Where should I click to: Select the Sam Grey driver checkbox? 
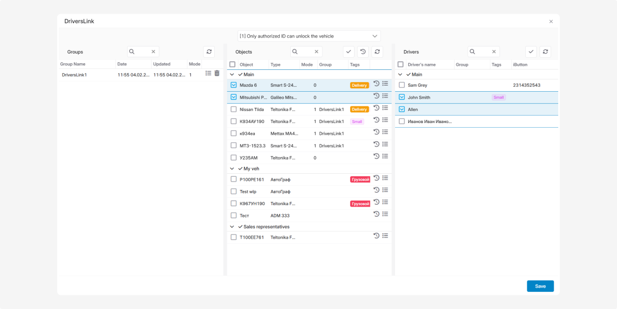[x=402, y=85]
